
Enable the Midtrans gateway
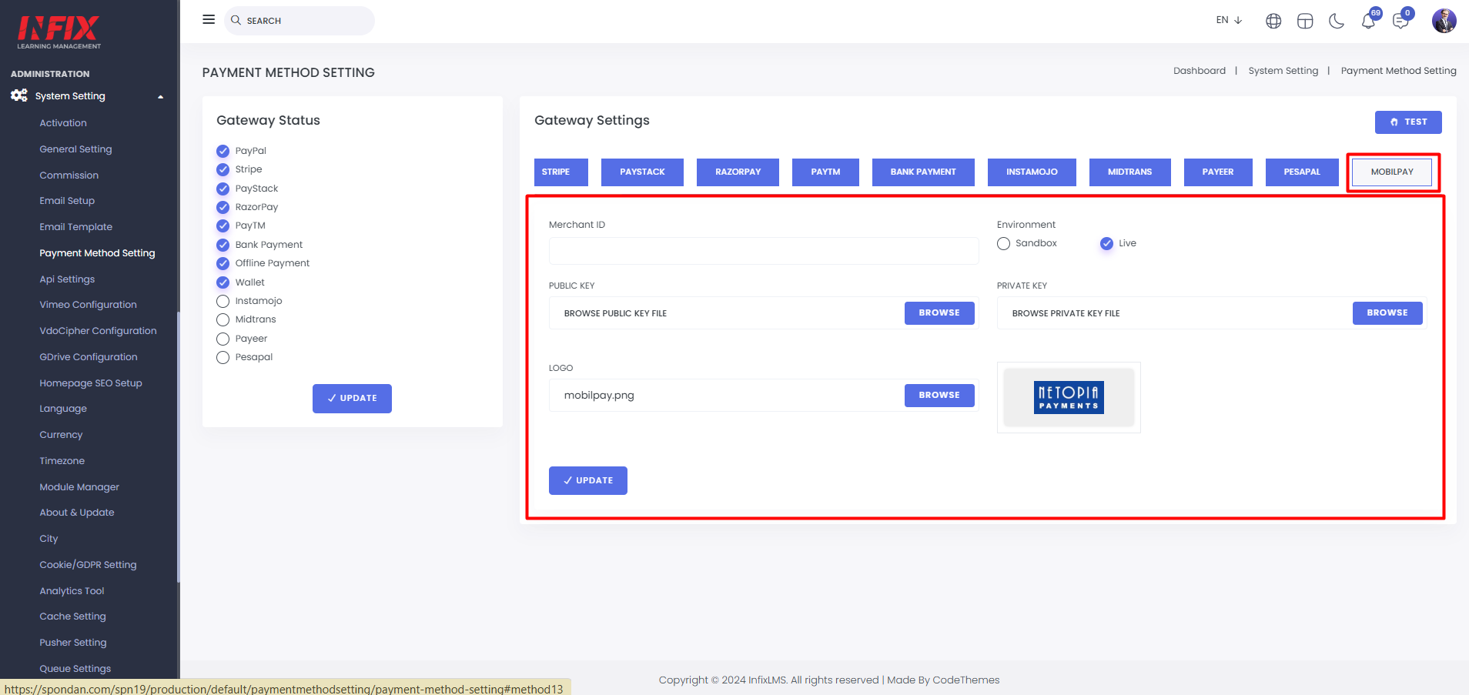(x=223, y=319)
